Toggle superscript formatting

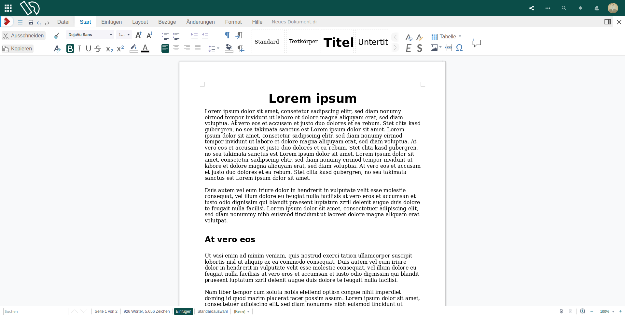(x=120, y=49)
